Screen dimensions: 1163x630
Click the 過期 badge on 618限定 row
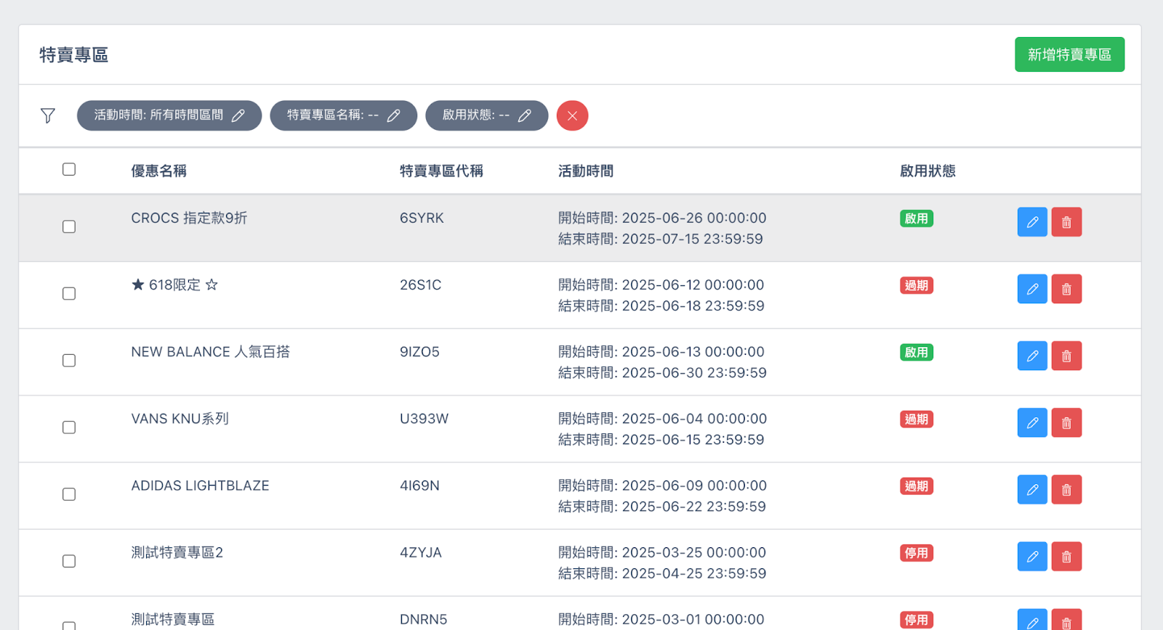click(917, 285)
